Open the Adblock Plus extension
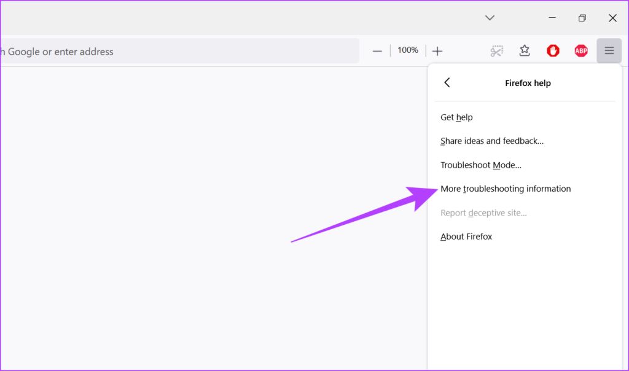 [x=580, y=50]
